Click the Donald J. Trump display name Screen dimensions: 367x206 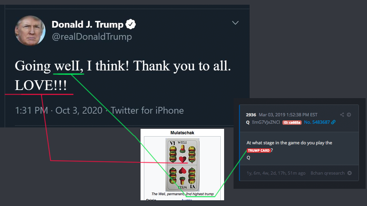click(x=87, y=24)
